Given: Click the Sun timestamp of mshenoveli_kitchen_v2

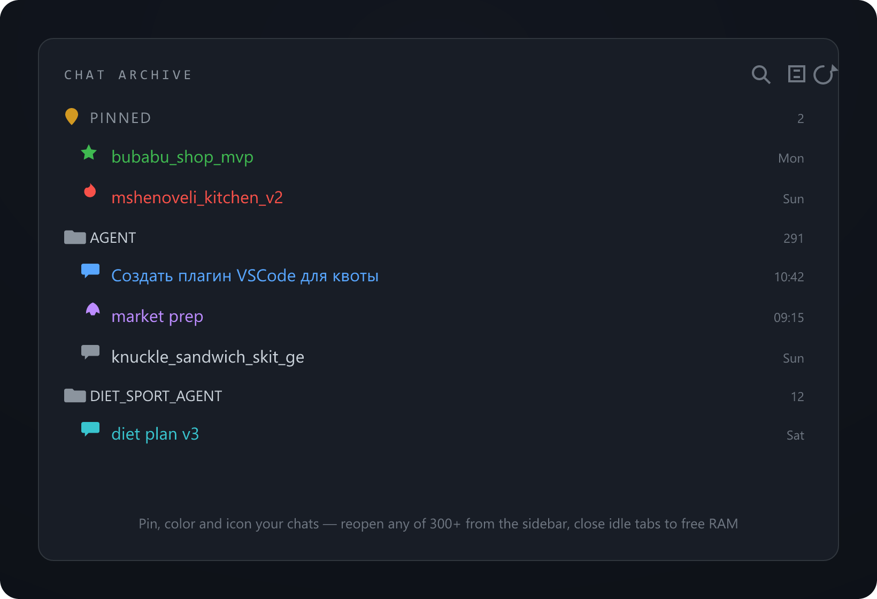Looking at the screenshot, I should coord(794,199).
